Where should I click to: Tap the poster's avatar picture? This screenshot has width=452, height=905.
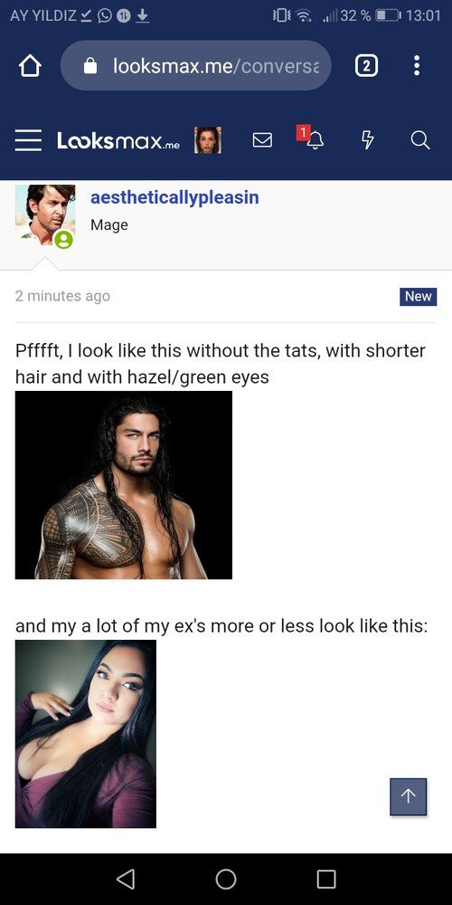pyautogui.click(x=45, y=216)
